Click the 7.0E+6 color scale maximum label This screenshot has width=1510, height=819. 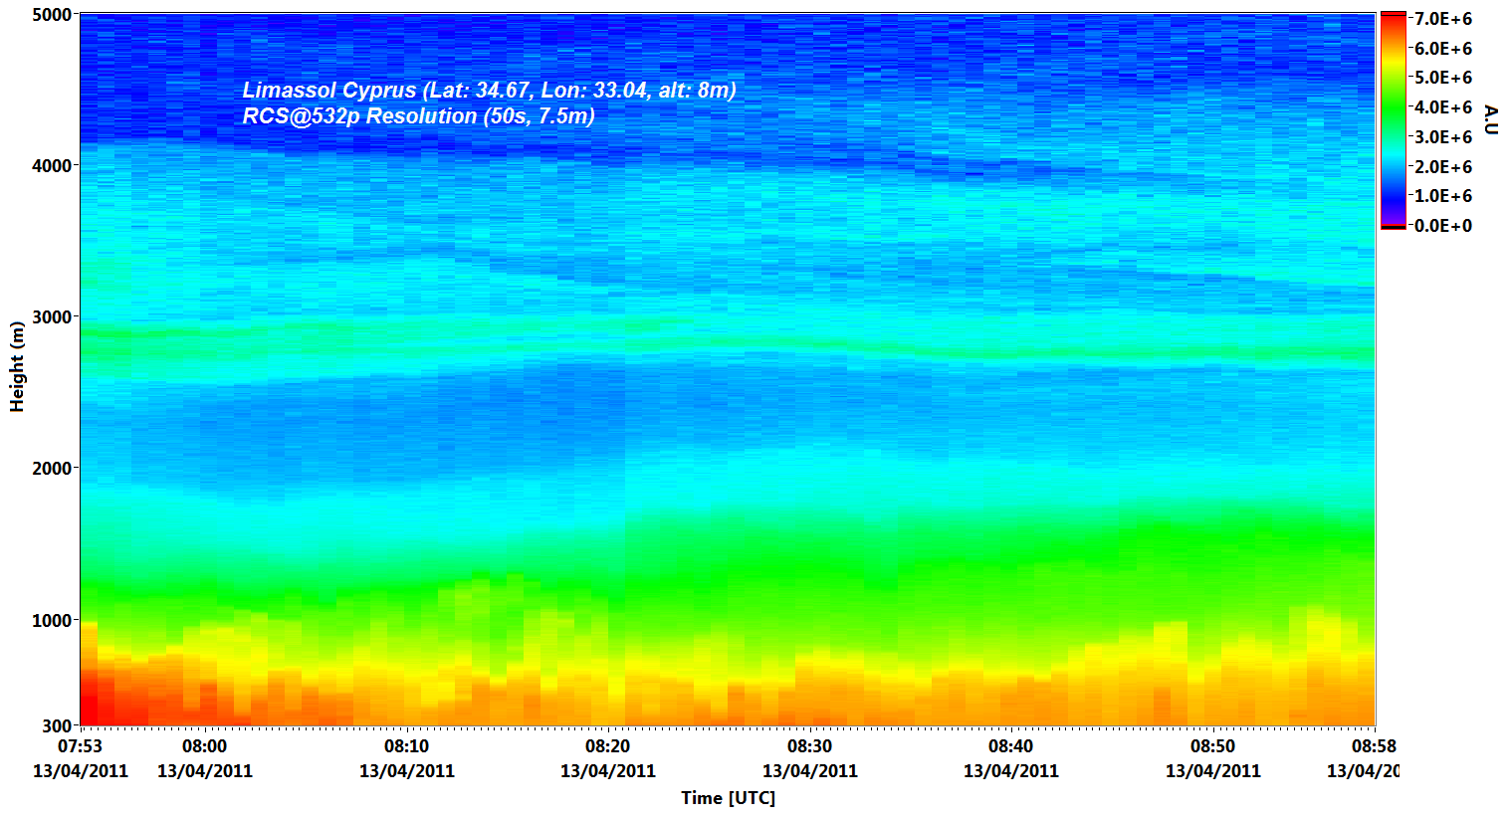(x=1442, y=19)
